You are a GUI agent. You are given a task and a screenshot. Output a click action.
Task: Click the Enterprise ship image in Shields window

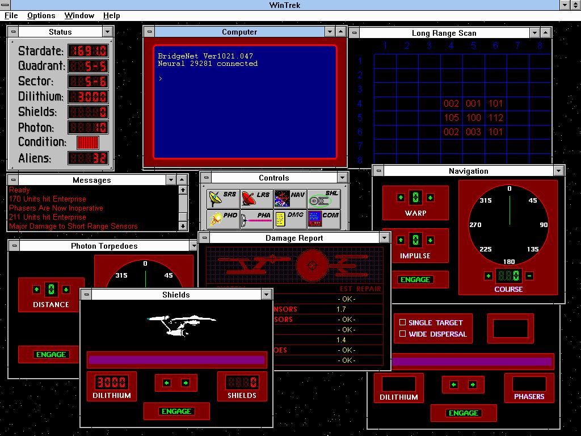(182, 325)
